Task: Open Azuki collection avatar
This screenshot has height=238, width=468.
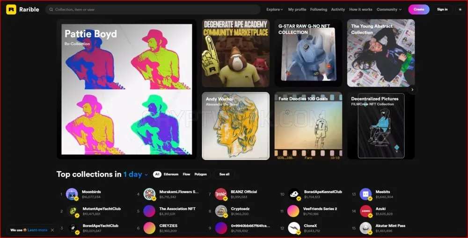Action: (x=366, y=211)
